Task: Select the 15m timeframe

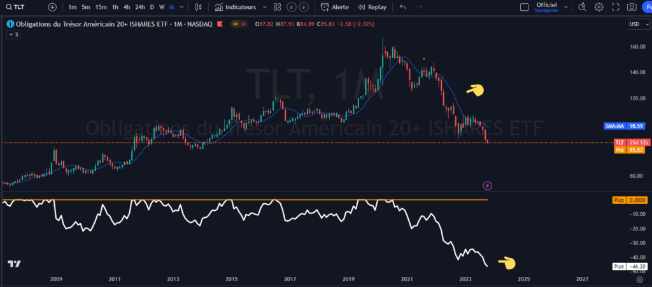Action: [100, 7]
